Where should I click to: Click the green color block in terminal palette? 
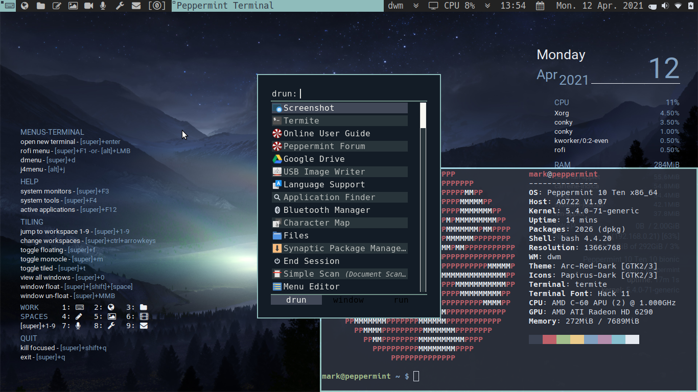[x=563, y=339]
